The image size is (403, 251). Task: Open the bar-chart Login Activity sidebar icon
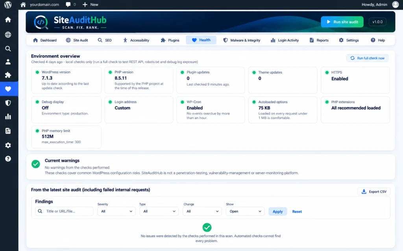pos(8,117)
